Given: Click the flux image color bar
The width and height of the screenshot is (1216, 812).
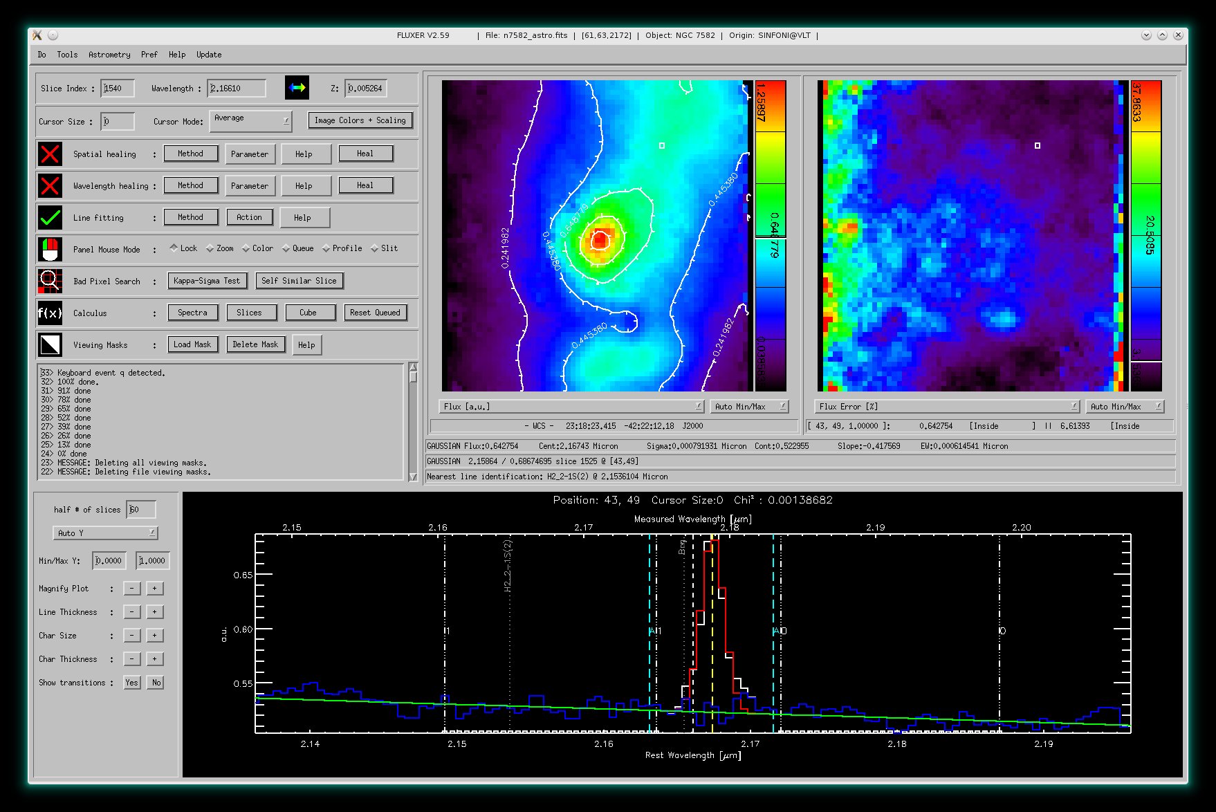Looking at the screenshot, I should (x=771, y=236).
